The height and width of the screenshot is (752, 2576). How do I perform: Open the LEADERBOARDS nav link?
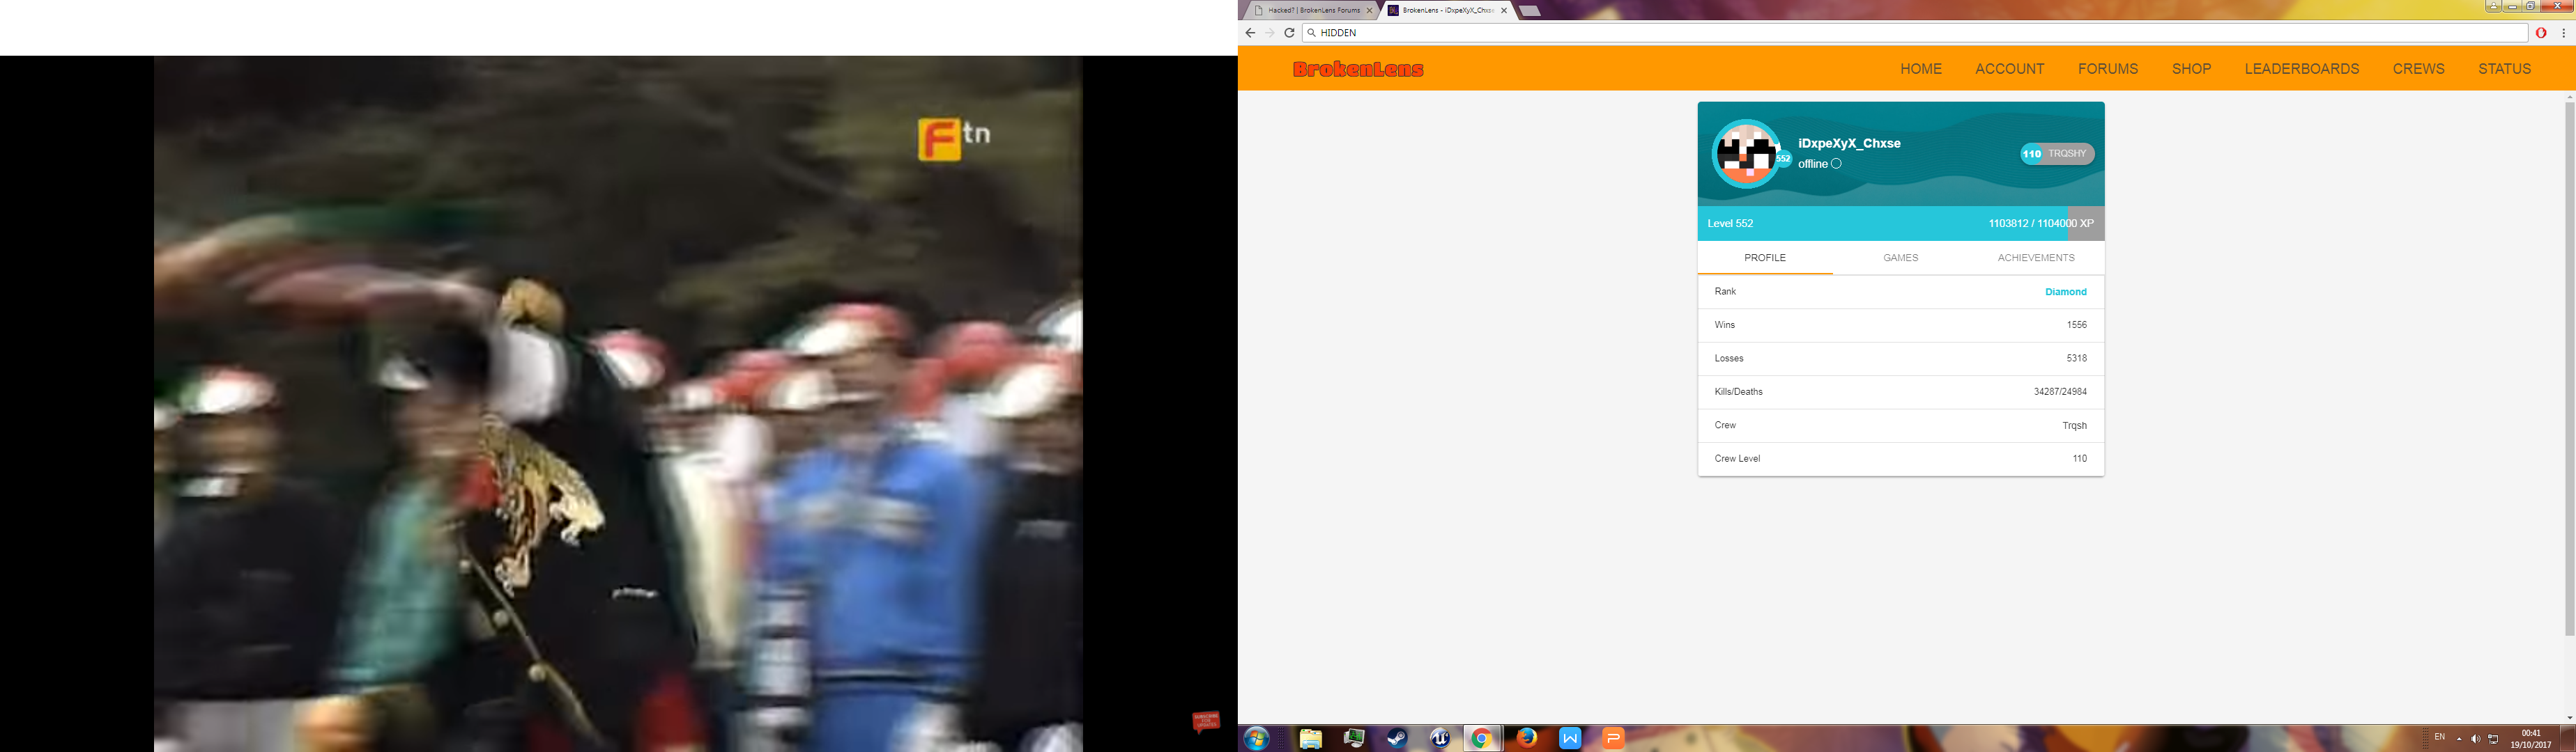pyautogui.click(x=2302, y=69)
